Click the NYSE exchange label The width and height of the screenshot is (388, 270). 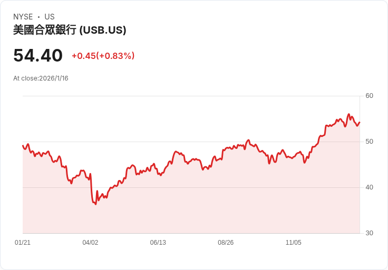pos(23,17)
